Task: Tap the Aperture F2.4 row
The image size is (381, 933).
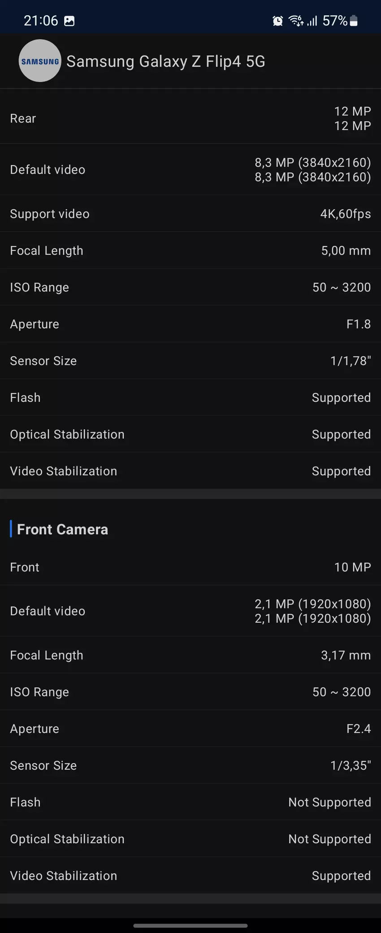Action: [190, 729]
